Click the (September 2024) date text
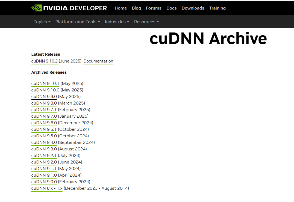The image size is (294, 202). pyautogui.click(x=76, y=142)
